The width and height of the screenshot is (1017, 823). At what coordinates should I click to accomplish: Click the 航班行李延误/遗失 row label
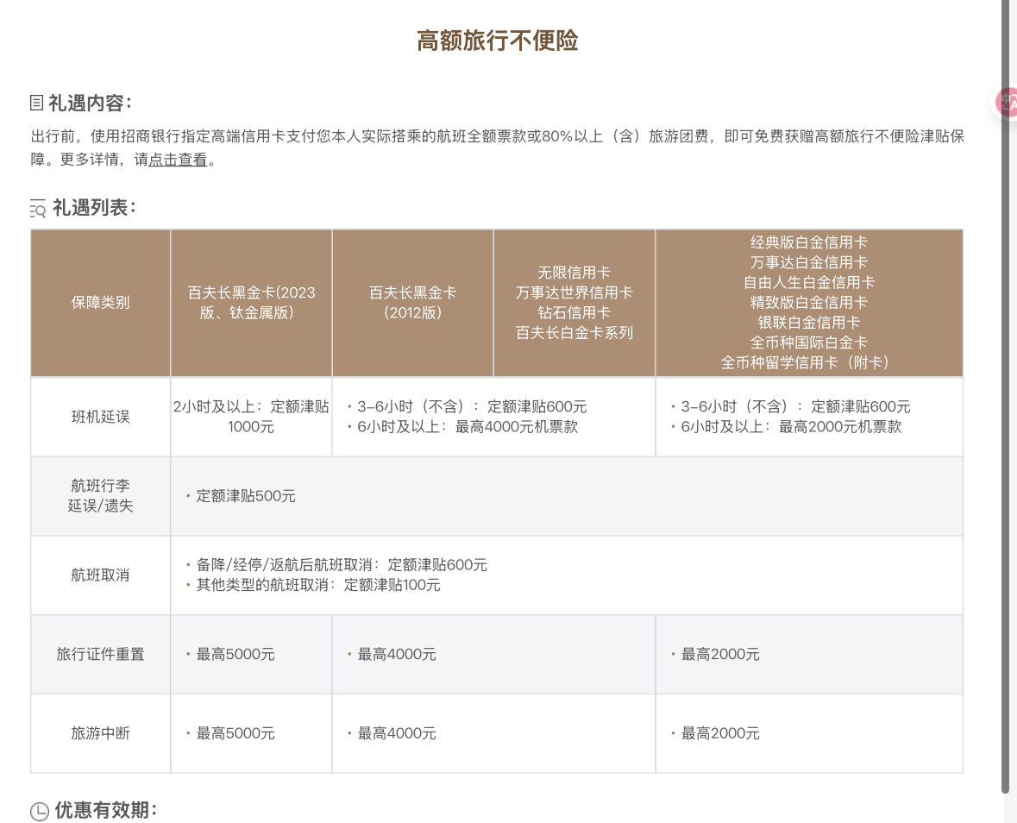tap(101, 495)
